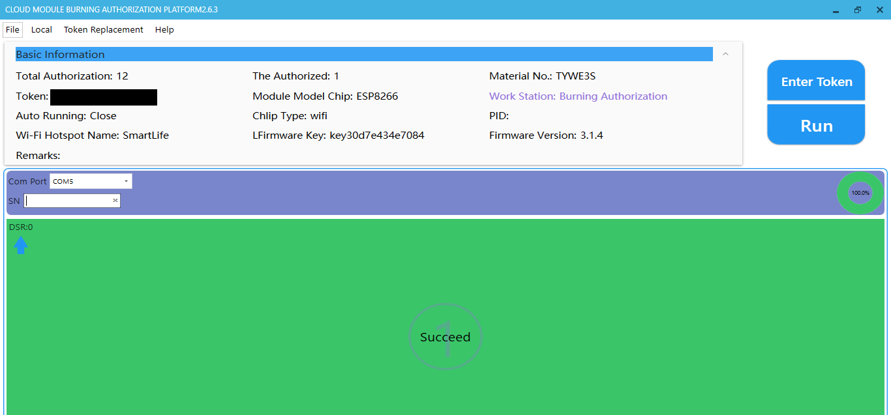Click the blue upward arrow under DSR

click(21, 245)
